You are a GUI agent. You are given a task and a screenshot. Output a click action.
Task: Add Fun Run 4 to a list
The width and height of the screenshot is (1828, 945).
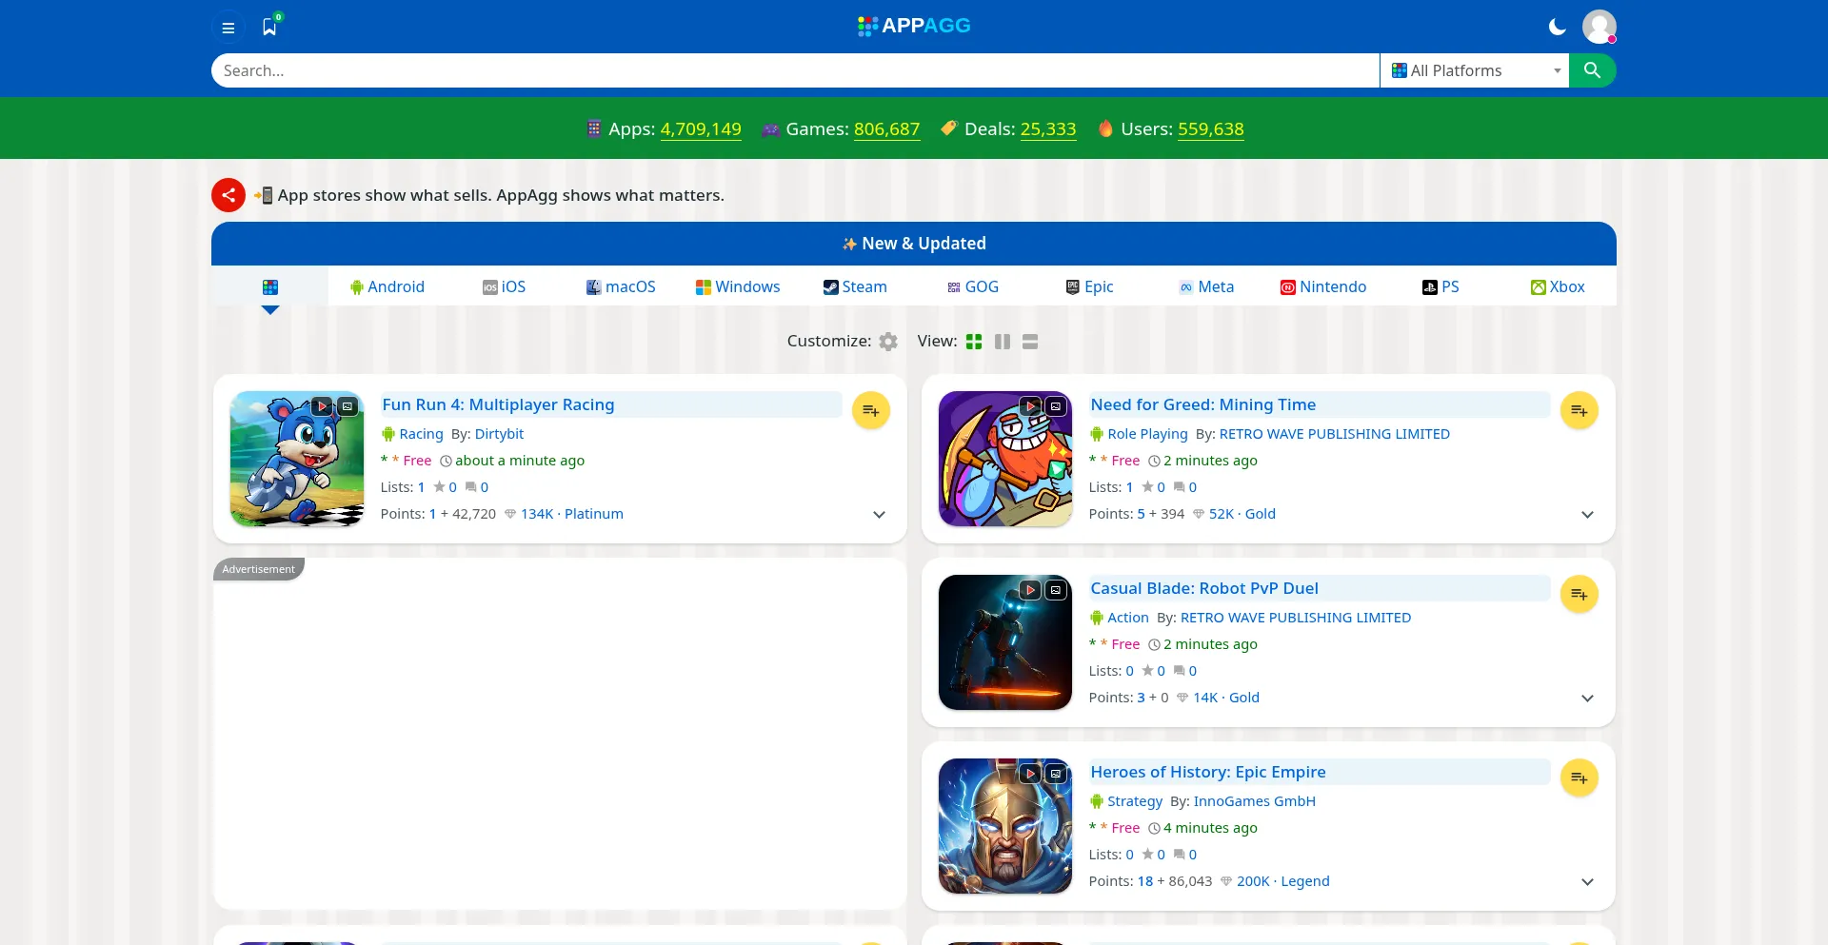point(871,410)
